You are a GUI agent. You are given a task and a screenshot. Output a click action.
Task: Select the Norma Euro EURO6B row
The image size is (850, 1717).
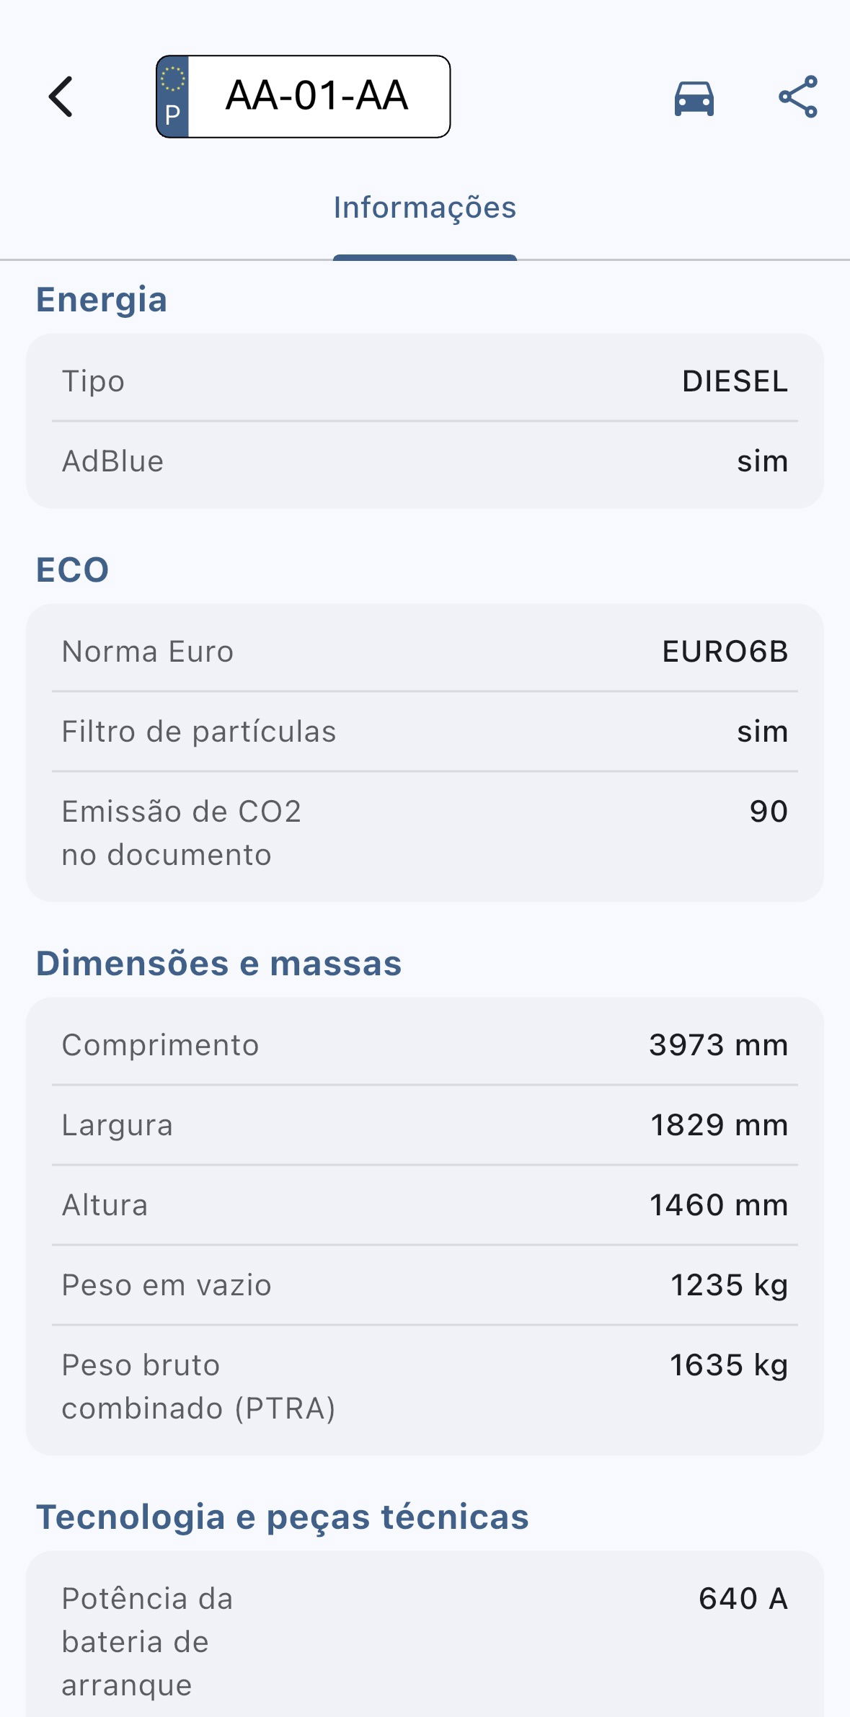click(x=425, y=652)
